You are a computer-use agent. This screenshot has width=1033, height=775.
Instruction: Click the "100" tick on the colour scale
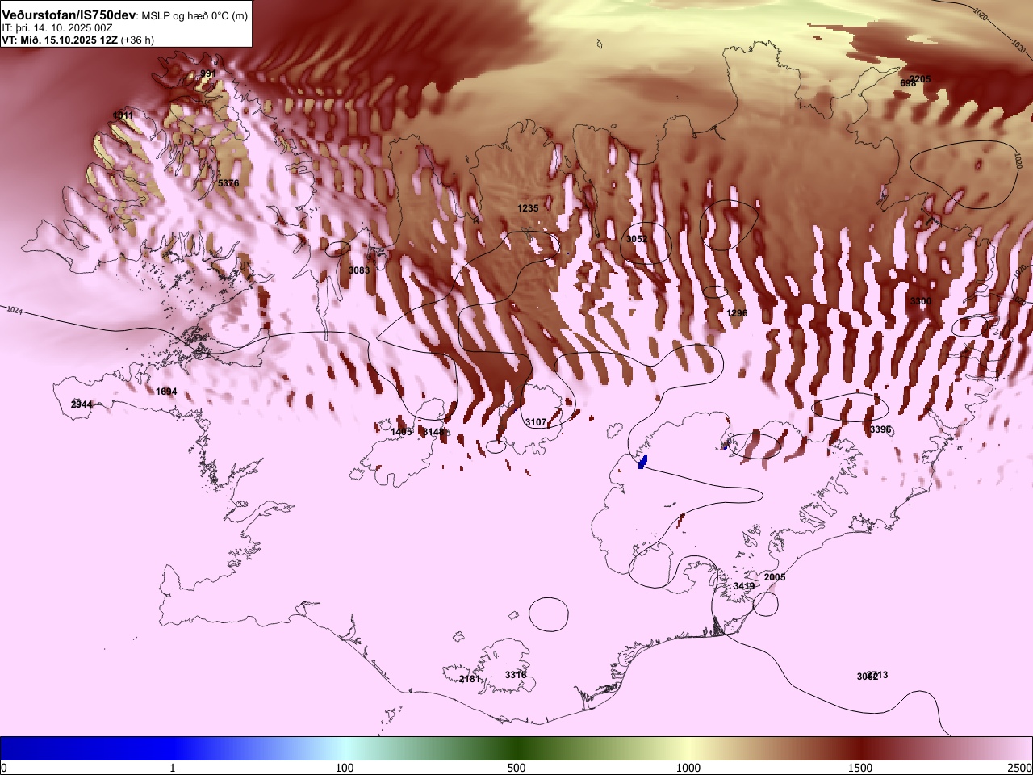coord(345,768)
